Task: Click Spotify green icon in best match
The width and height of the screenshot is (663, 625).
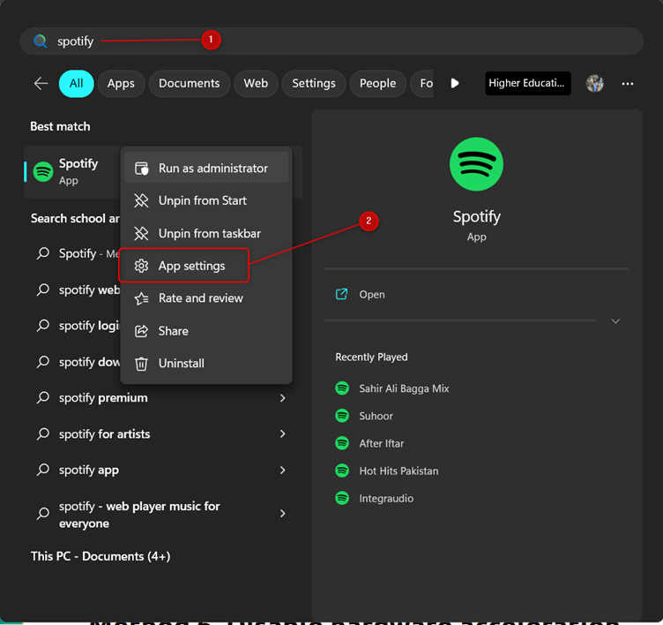Action: point(43,171)
